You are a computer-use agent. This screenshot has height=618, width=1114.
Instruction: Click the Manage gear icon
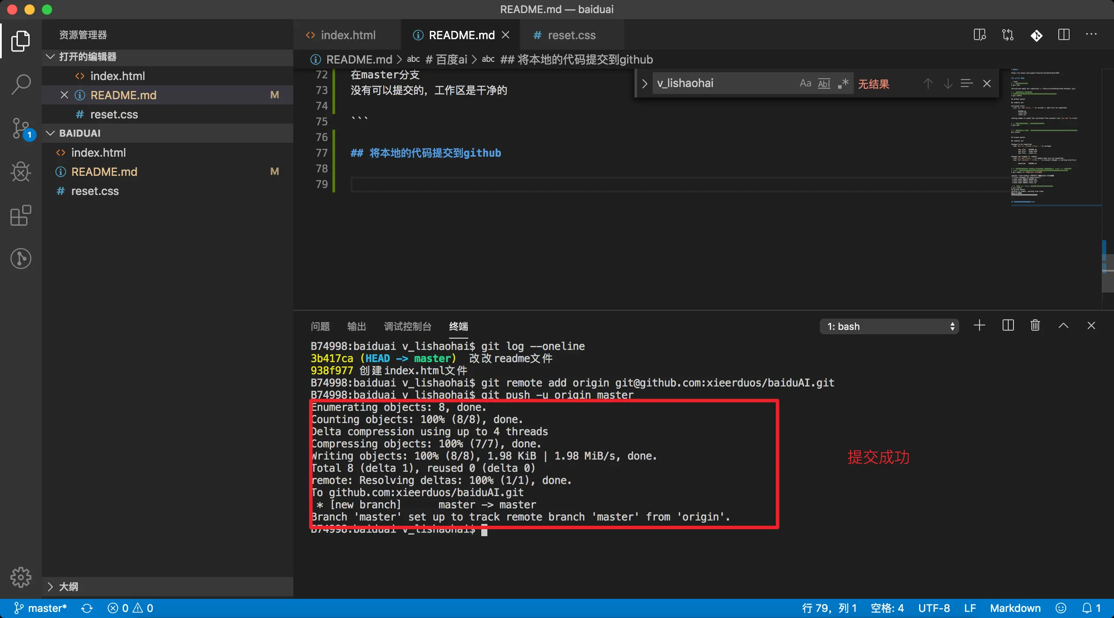pyautogui.click(x=20, y=578)
